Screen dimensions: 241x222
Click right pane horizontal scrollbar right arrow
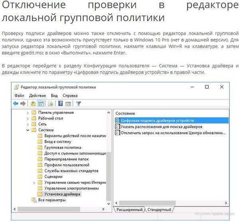point(226,203)
